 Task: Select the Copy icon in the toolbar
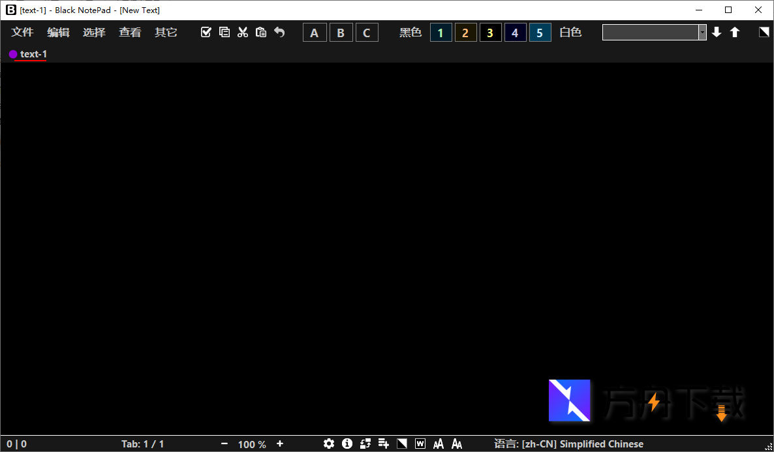224,31
